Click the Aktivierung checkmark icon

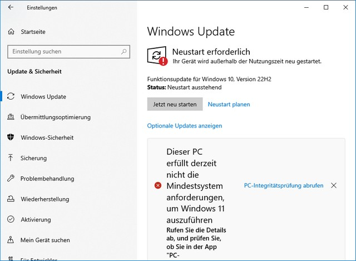(11, 219)
